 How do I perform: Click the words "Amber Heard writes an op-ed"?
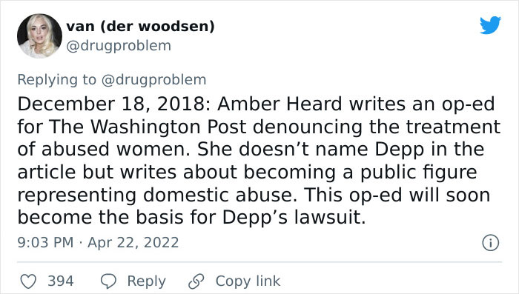(356, 104)
